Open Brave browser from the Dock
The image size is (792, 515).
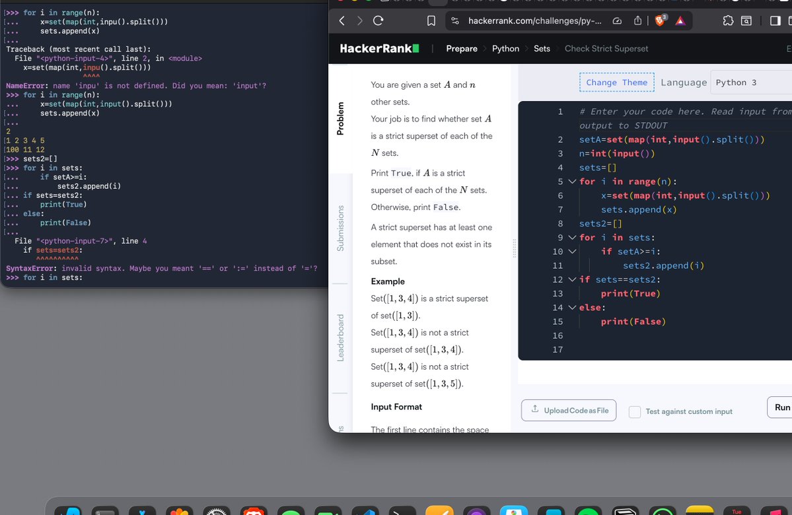tap(254, 510)
